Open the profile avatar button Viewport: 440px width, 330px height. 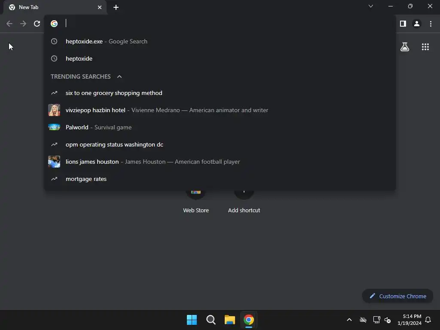[x=417, y=24]
